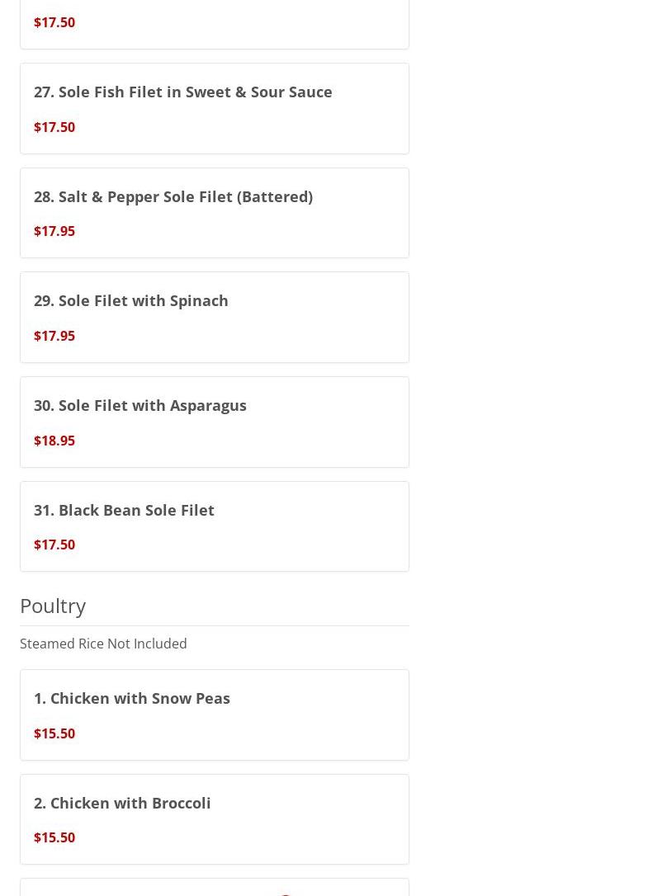This screenshot has width=648, height=896.
Task: Click the $17.50 price above item 27's card
Action: (x=54, y=22)
